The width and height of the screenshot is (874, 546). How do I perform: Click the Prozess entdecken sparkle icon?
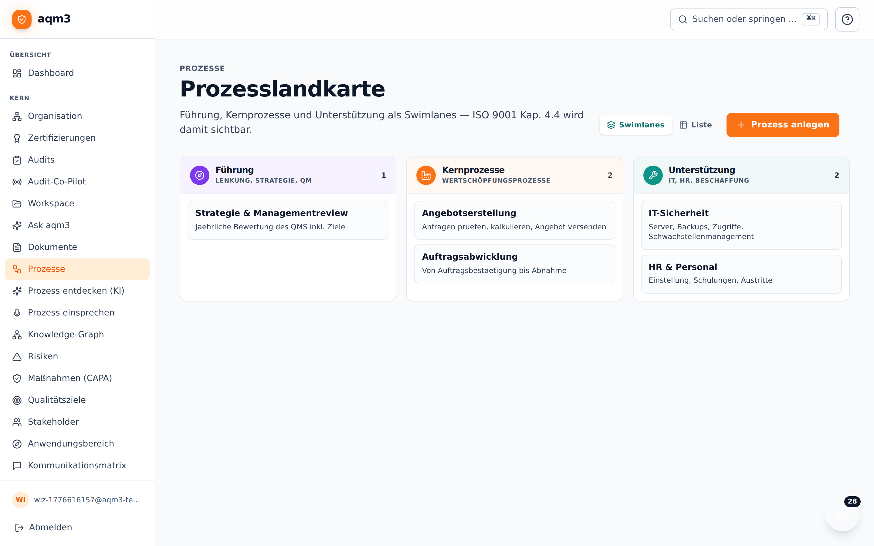pos(17,291)
